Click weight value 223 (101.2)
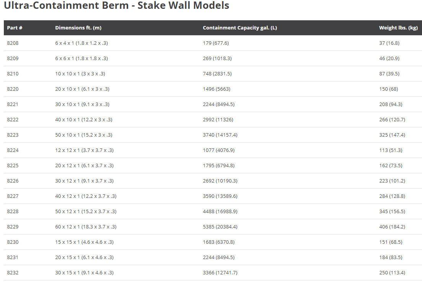Image resolution: width=422 pixels, height=282 pixels. point(392,181)
